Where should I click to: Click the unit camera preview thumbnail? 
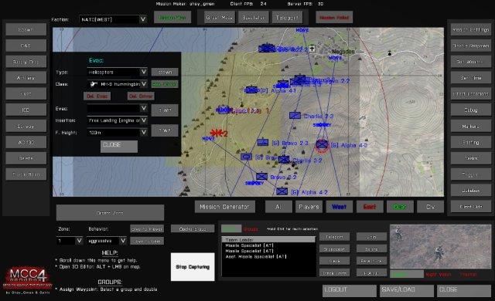pos(440,246)
